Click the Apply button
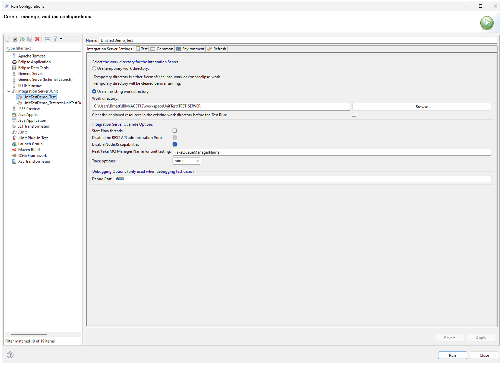This screenshot has width=503, height=365. 481,338
